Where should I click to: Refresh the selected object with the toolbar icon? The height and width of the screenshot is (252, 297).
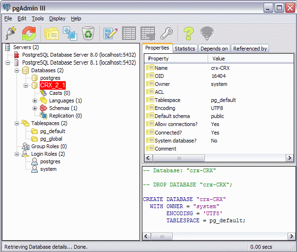tap(29, 34)
